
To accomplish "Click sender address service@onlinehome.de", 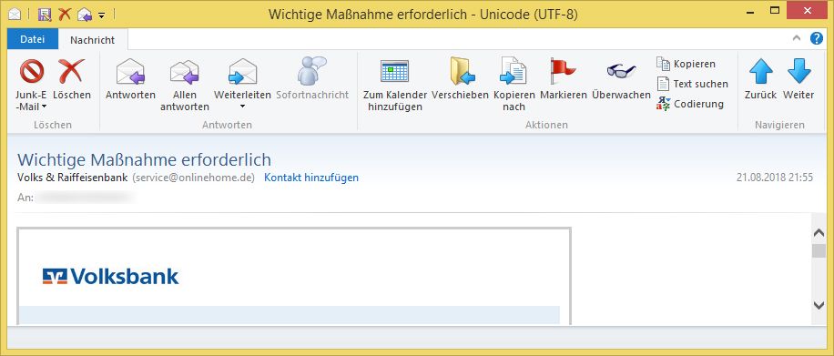I will pos(194,178).
